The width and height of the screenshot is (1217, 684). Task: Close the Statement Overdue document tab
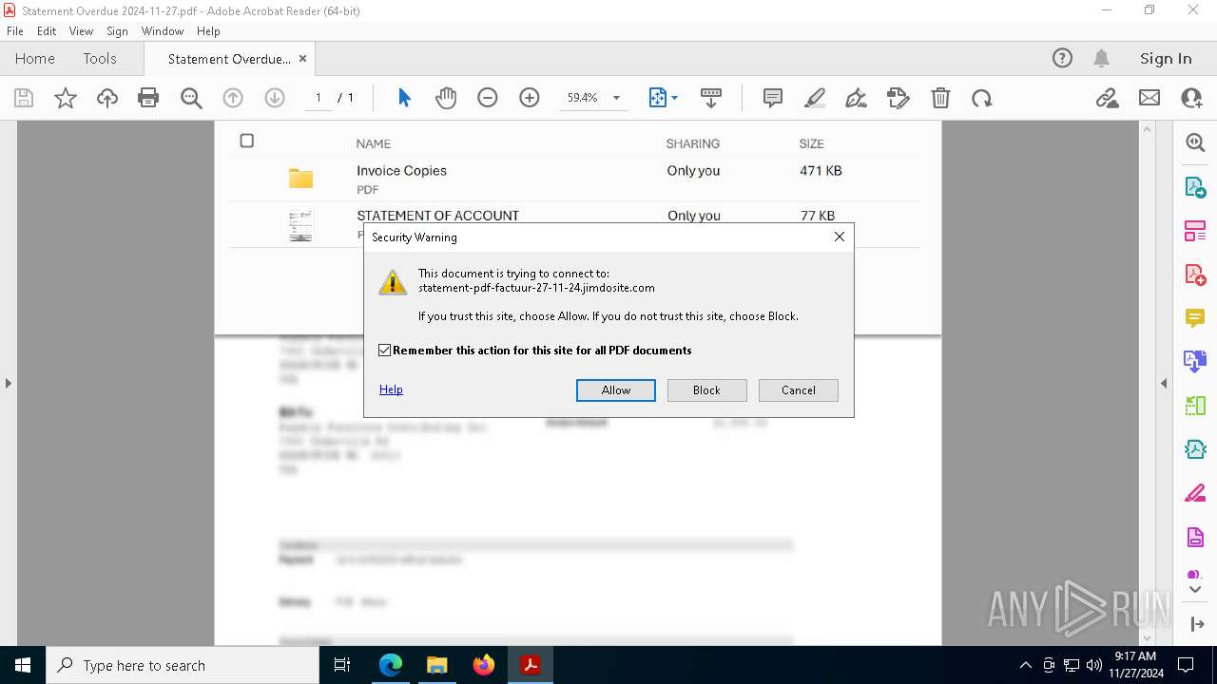click(x=302, y=58)
